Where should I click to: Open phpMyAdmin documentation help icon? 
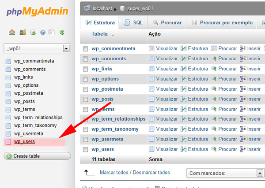(x=43, y=32)
